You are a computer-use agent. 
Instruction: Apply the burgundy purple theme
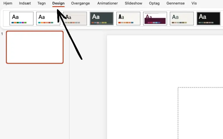155,18
